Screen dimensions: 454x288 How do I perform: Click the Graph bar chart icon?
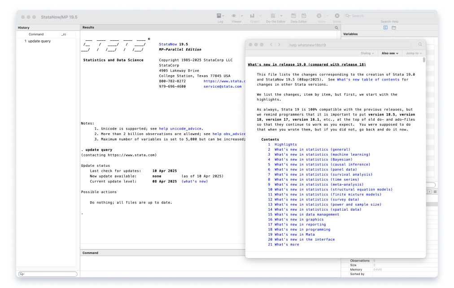[252, 16]
